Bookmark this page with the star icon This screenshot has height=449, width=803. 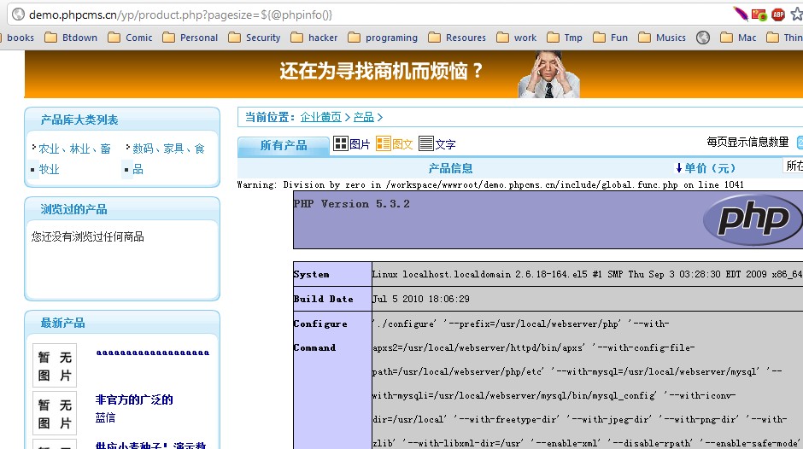(797, 15)
